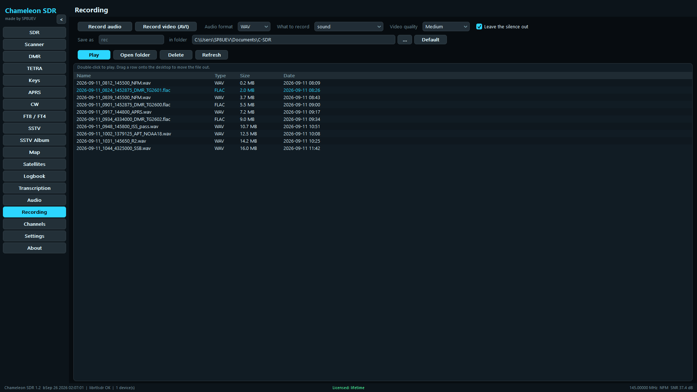Viewport: 697px width, 392px height.
Task: Sort recordings by Size column header
Action: [245, 76]
